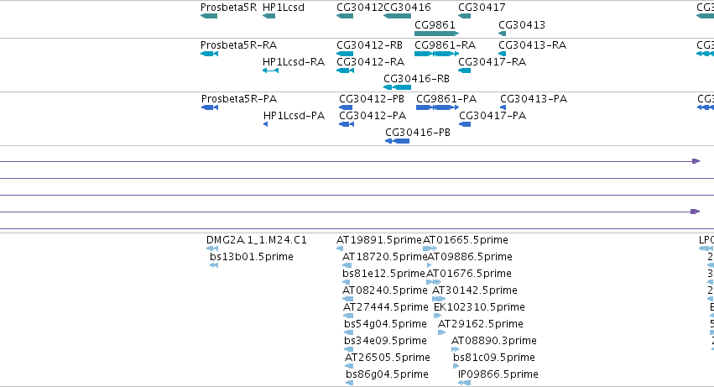Image resolution: width=714 pixels, height=387 pixels.
Task: Select the AT26505.5prime EST label
Action: point(387,358)
